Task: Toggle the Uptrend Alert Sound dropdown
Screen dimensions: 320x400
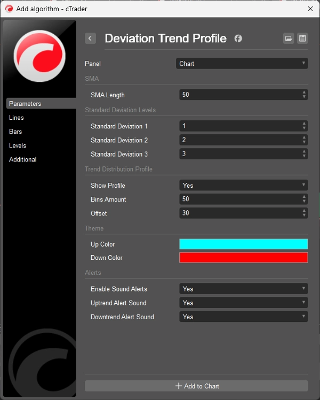Action: (243, 303)
